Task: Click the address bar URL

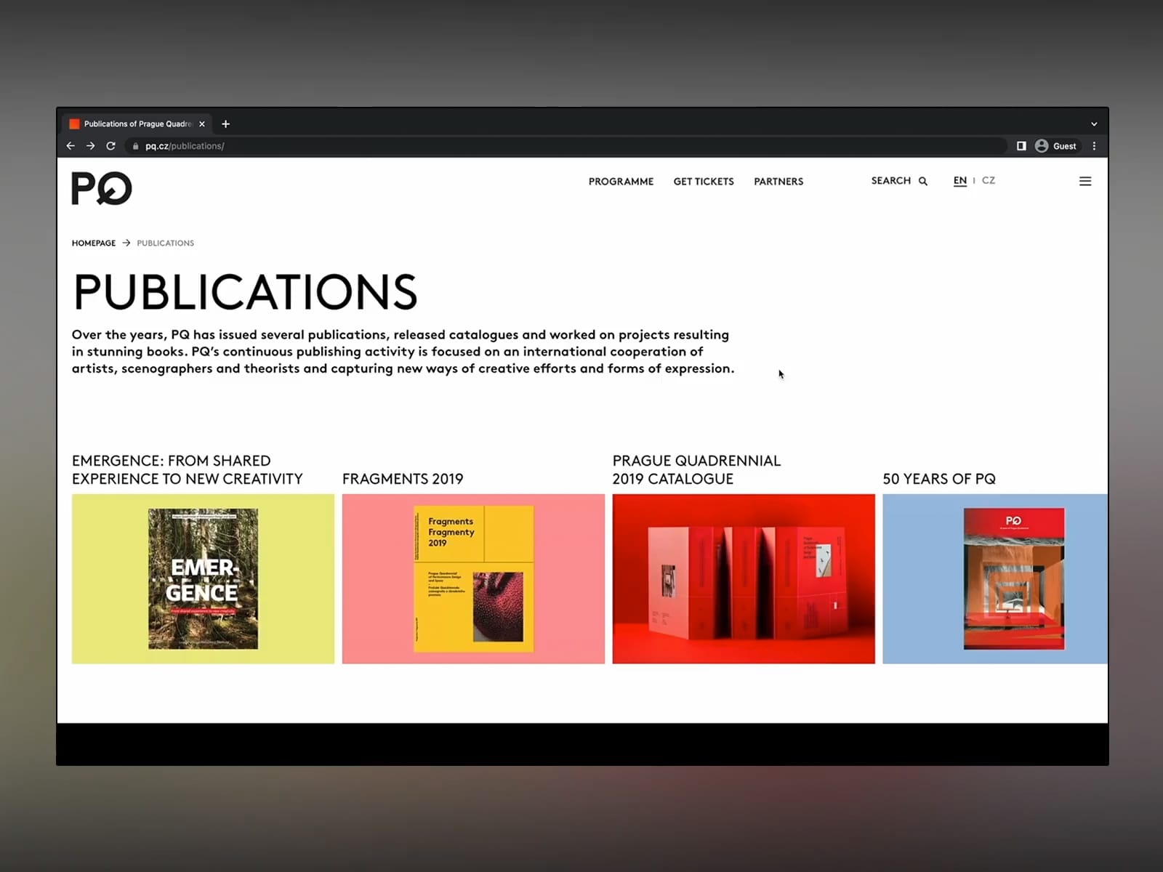Action: [x=185, y=146]
